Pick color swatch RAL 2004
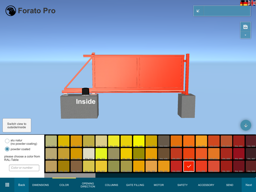This screenshot has width=256, height=192. click(189, 154)
